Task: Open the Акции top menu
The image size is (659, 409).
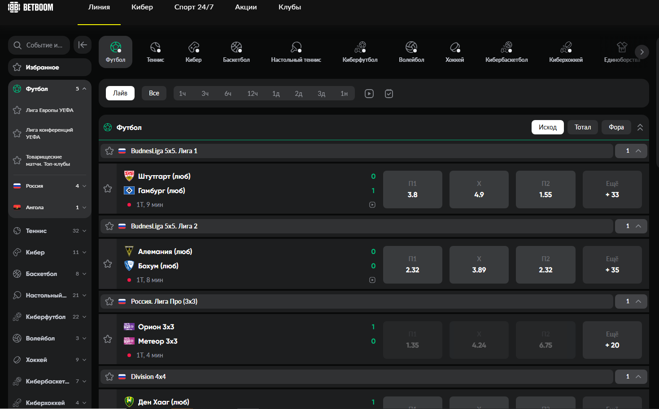Action: (x=246, y=7)
